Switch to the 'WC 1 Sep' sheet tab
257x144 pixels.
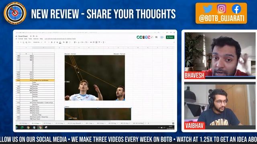[90, 123]
